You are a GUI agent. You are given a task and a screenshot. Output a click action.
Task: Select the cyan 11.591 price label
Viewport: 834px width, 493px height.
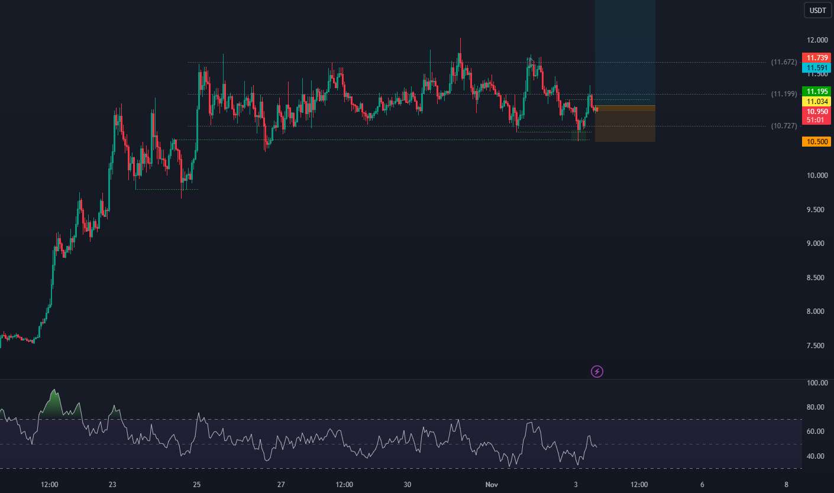(816, 68)
